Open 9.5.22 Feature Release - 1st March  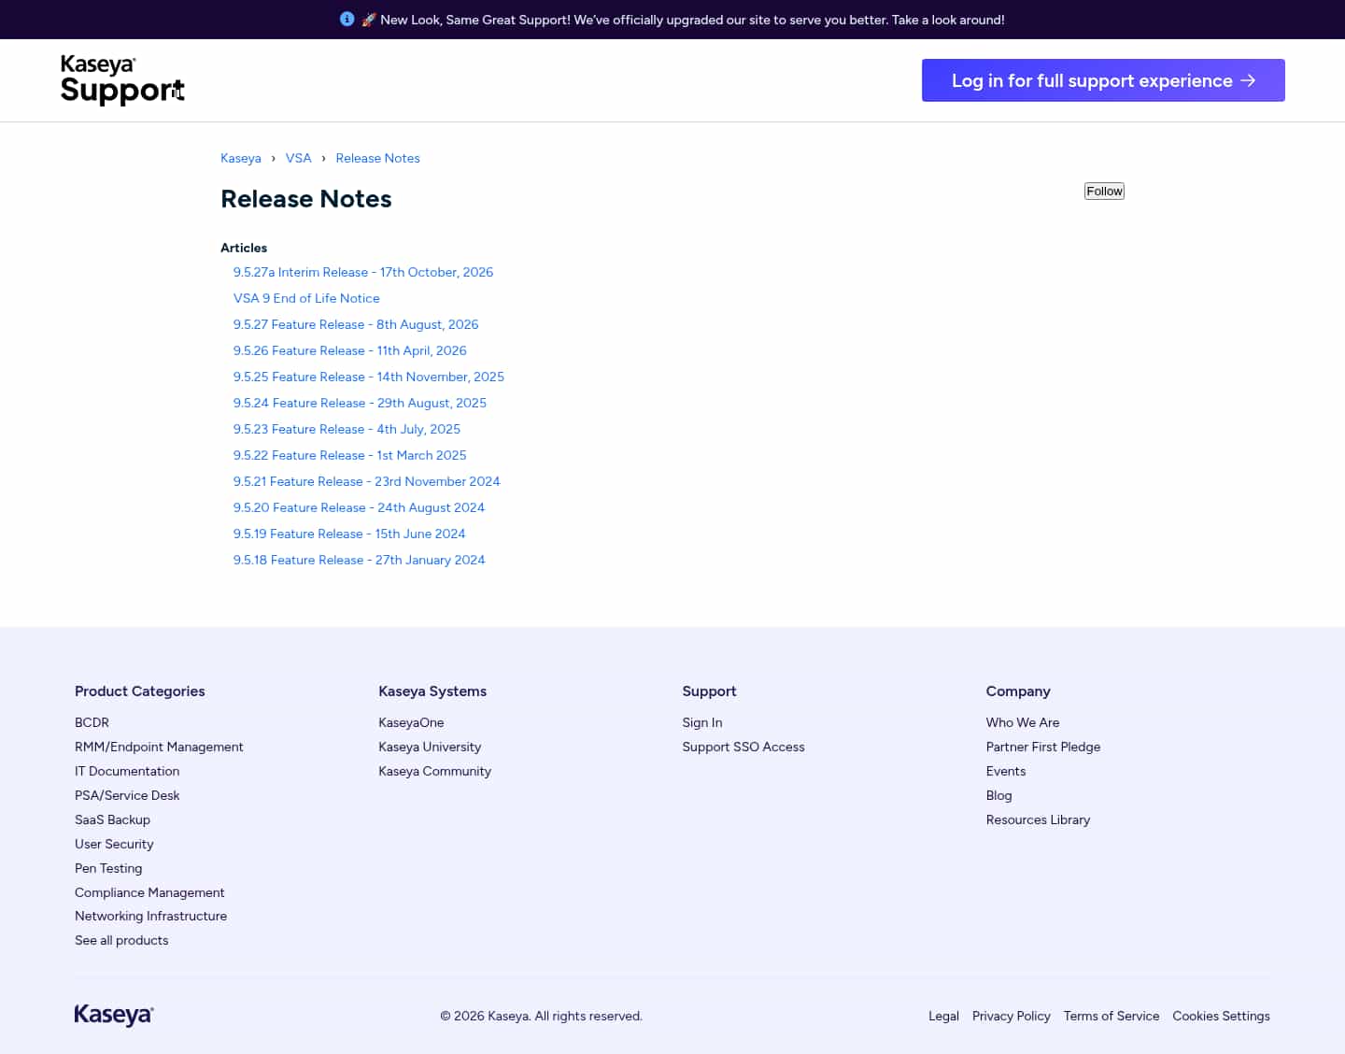click(350, 455)
